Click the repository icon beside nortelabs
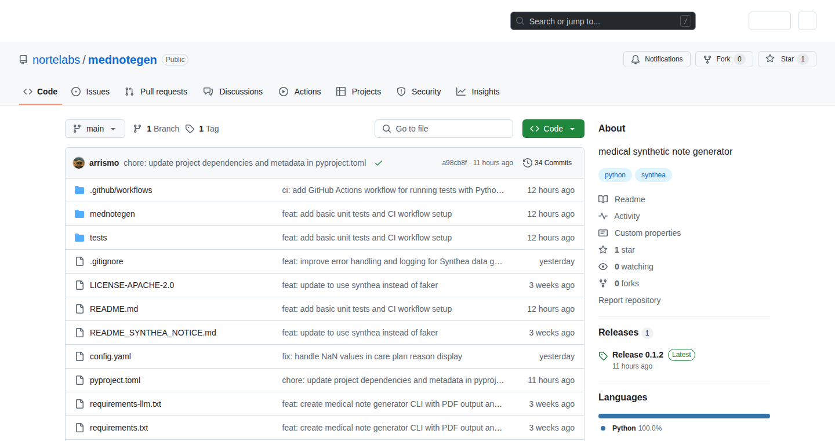This screenshot has height=441, width=835. click(x=23, y=60)
